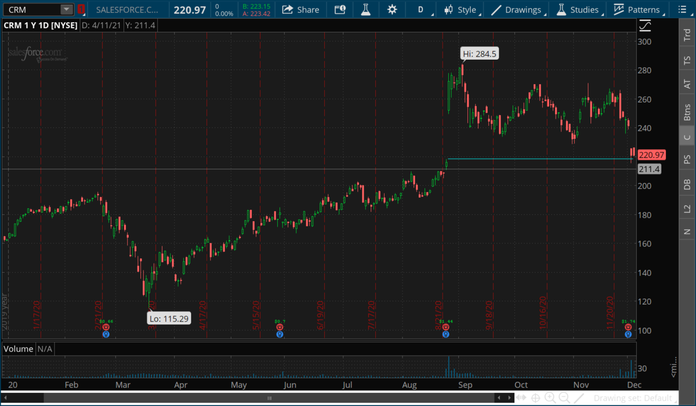Click the crosshair cursor icon
Image resolution: width=696 pixels, height=406 pixels.
[536, 398]
